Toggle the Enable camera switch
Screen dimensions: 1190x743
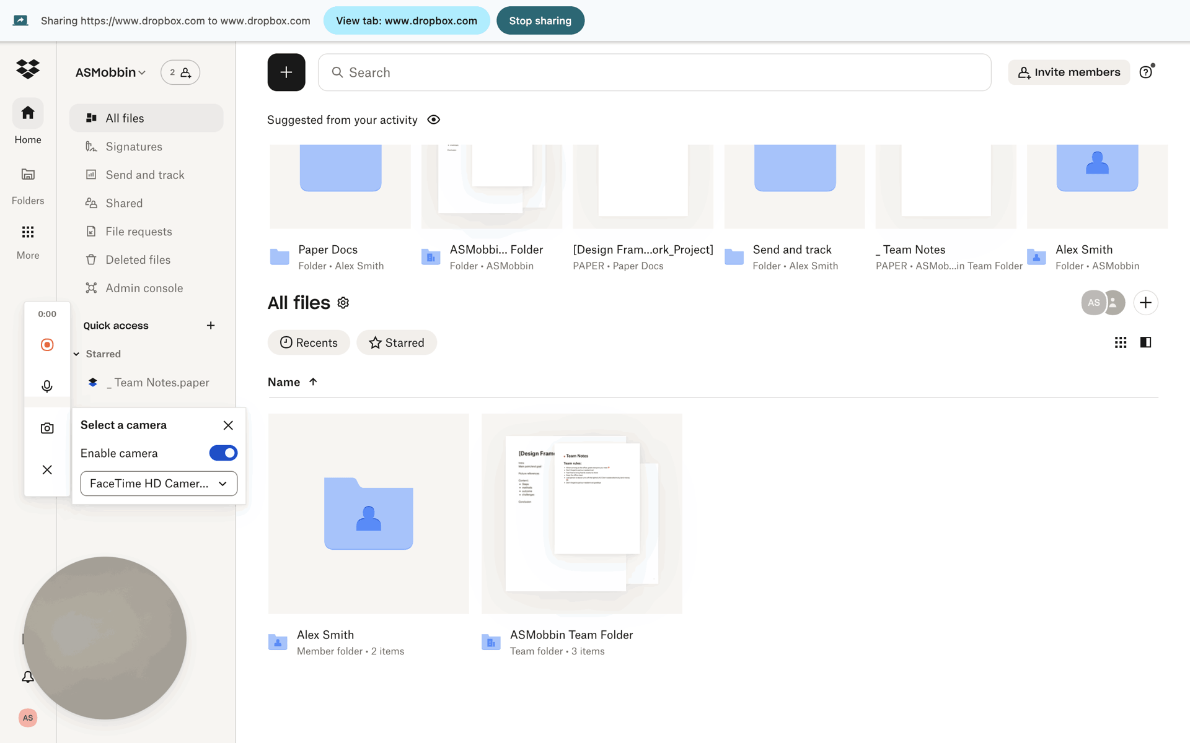pos(223,453)
